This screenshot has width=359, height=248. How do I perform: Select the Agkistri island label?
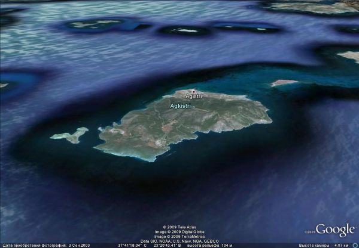pyautogui.click(x=180, y=106)
